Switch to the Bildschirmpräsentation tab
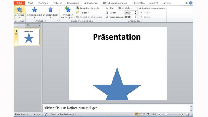Viewport: 208px width, 117px height. point(115,3)
